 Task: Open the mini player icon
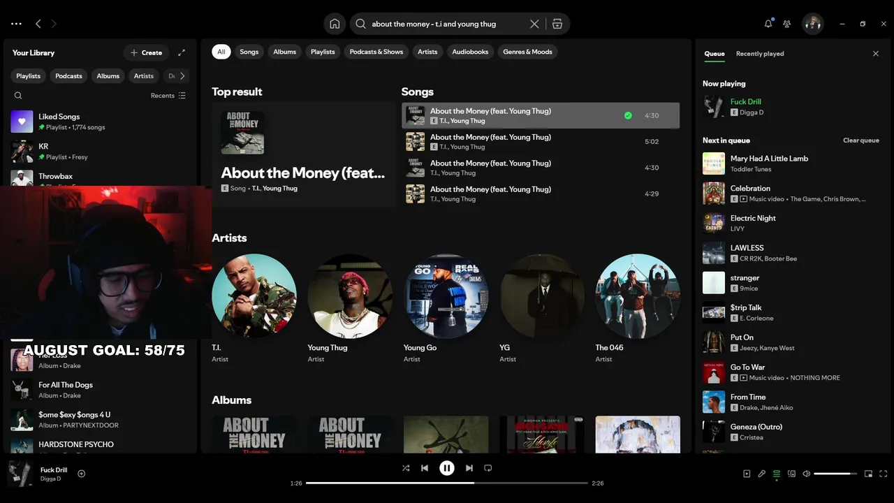click(x=868, y=474)
